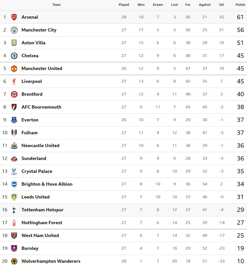Click the Everton crest icon
Image resolution: width=247 pixels, height=267 pixels.
tap(14, 120)
